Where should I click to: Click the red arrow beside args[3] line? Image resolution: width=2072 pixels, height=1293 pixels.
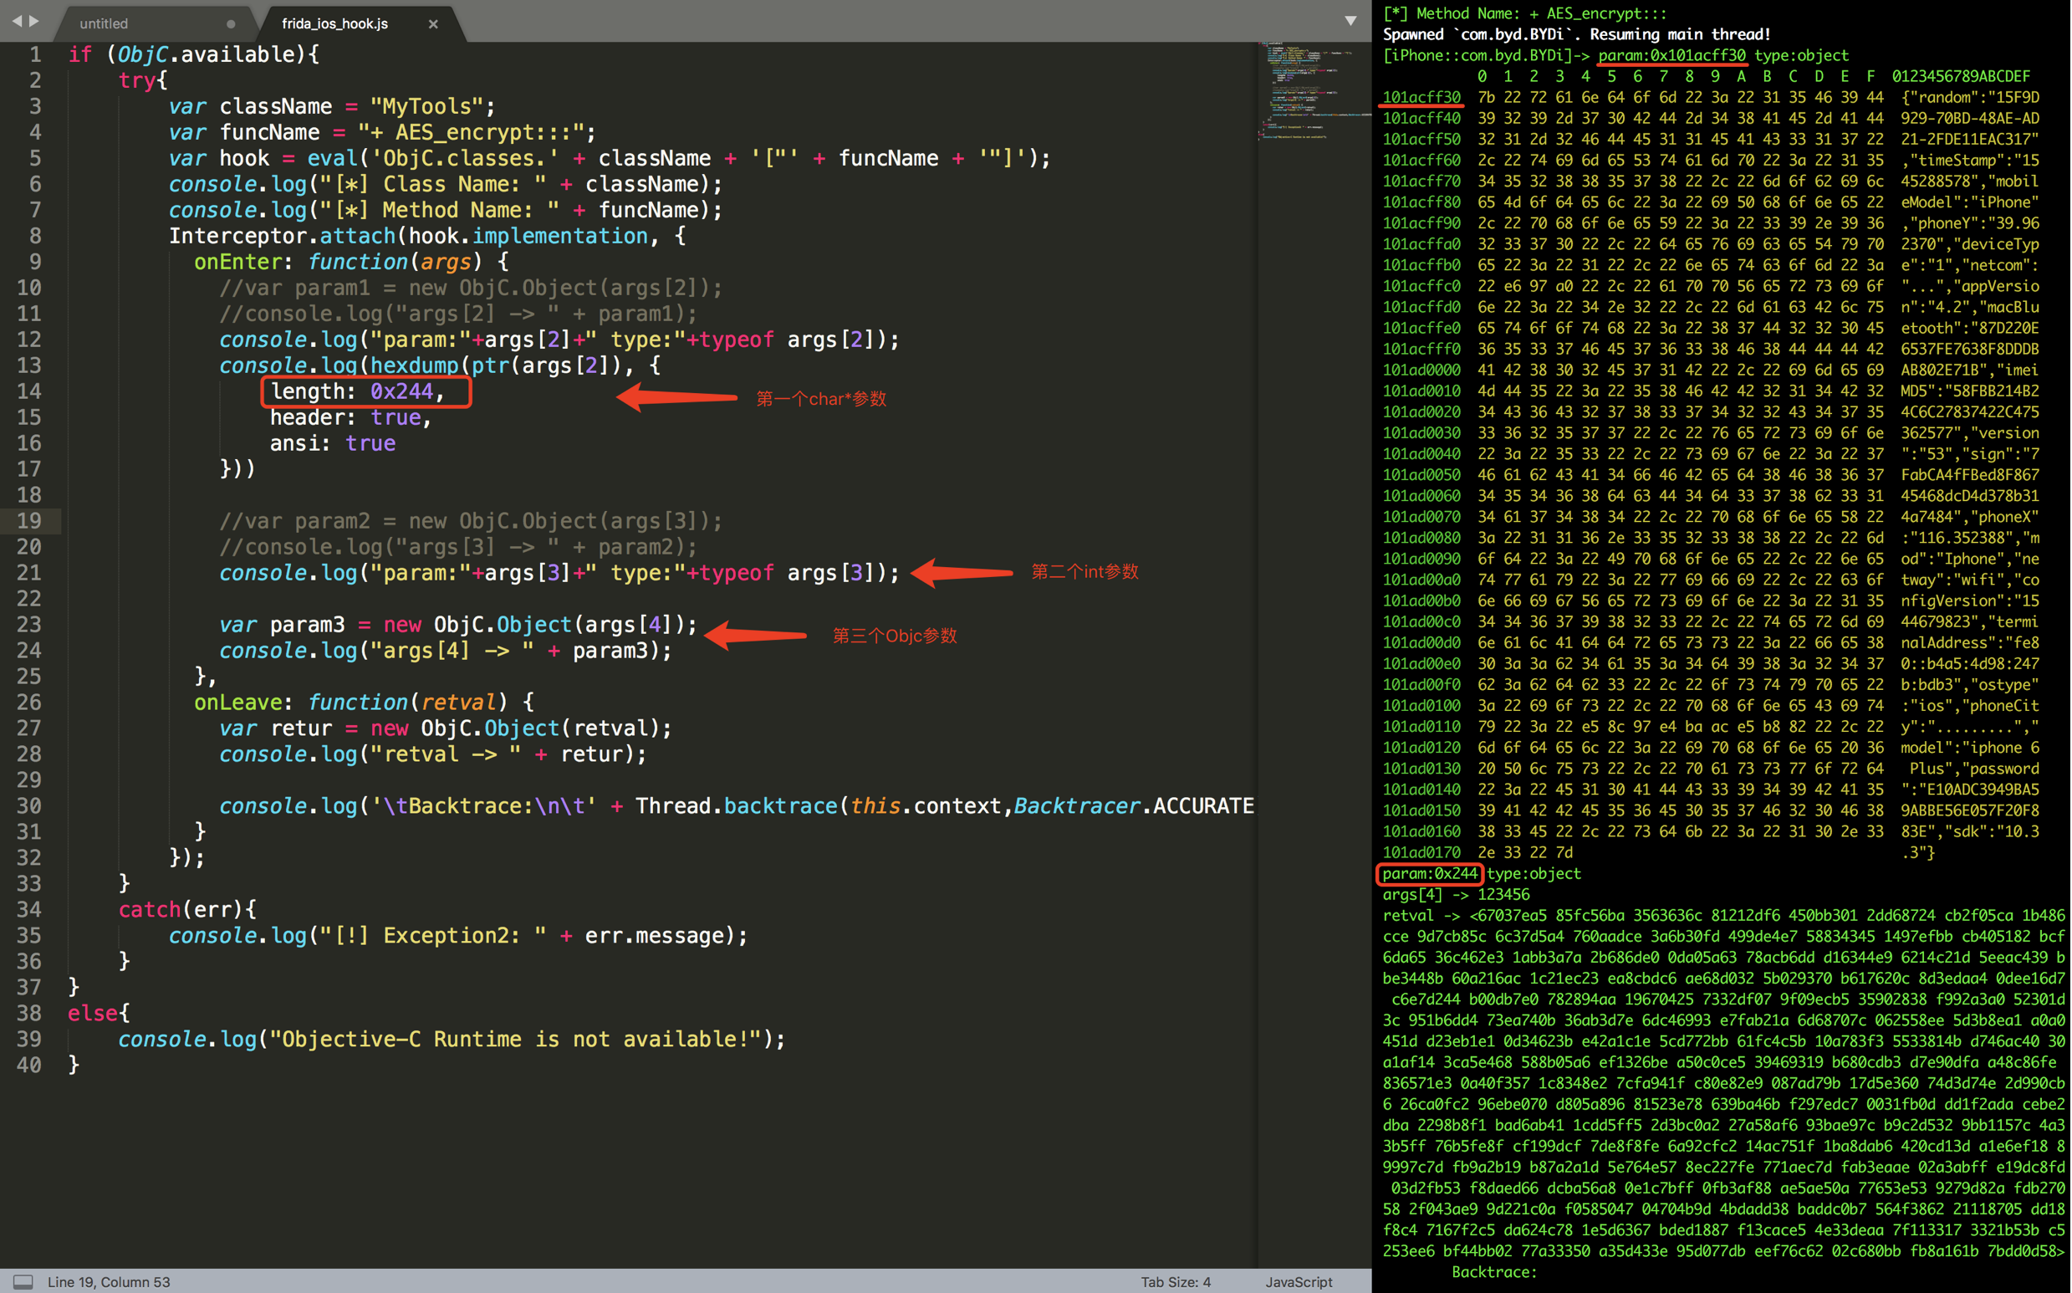(x=962, y=572)
